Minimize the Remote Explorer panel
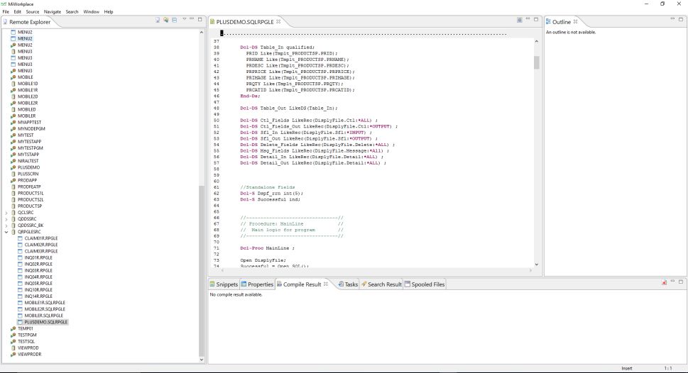688x373 pixels. 192,19
